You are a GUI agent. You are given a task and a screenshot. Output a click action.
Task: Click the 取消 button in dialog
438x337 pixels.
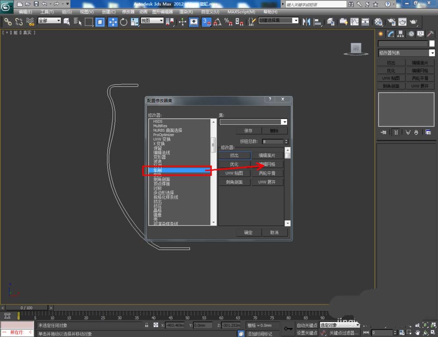(274, 233)
